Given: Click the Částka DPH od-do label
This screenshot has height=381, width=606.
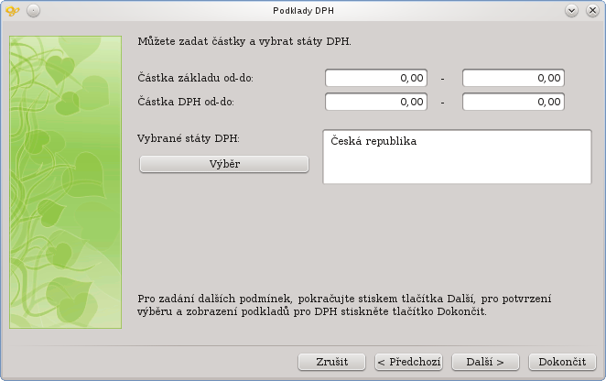Looking at the screenshot, I should (186, 102).
